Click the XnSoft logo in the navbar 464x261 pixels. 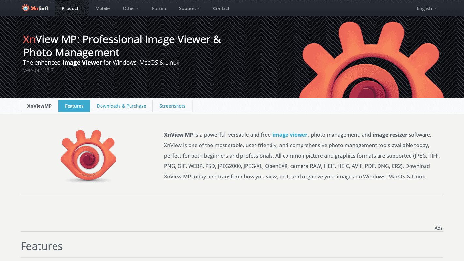[x=35, y=8]
